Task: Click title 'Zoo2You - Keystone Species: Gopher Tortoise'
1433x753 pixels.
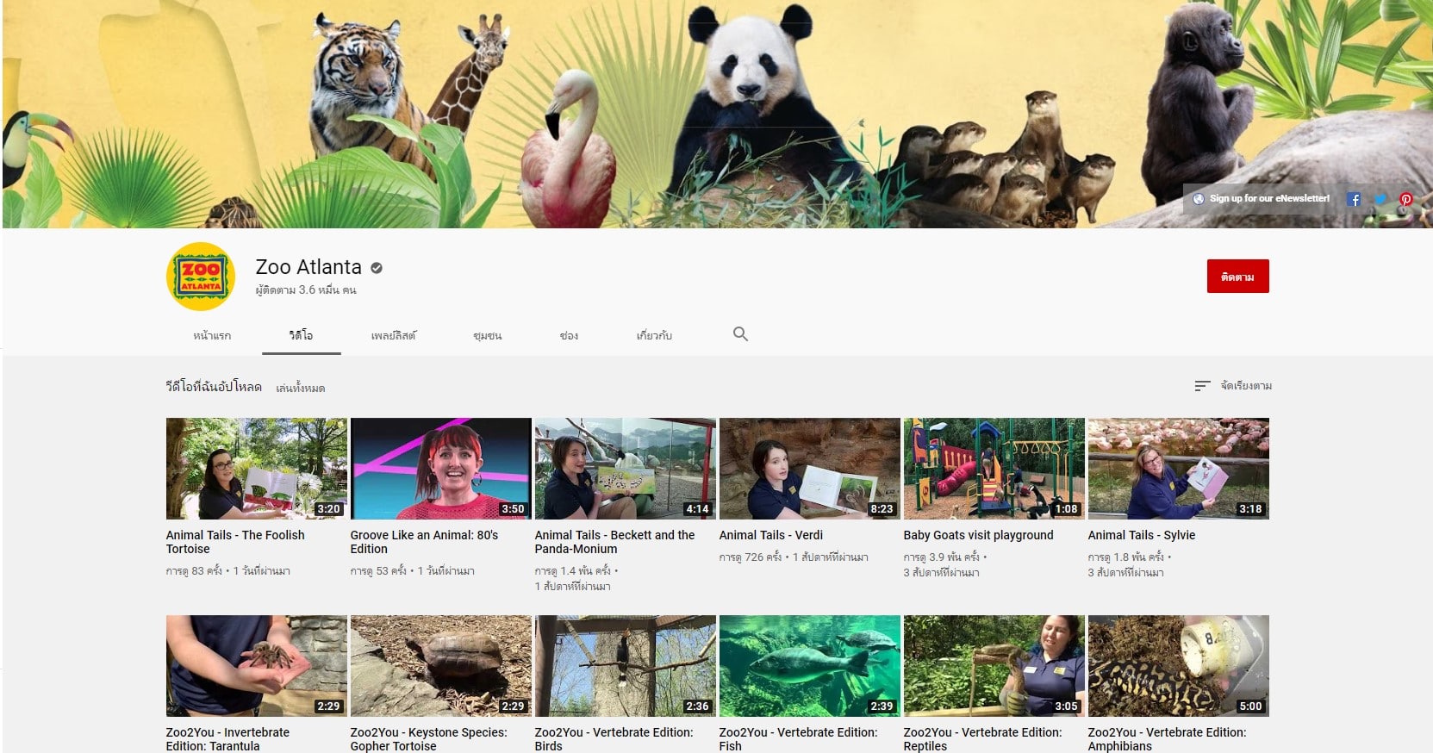Action: tap(429, 739)
